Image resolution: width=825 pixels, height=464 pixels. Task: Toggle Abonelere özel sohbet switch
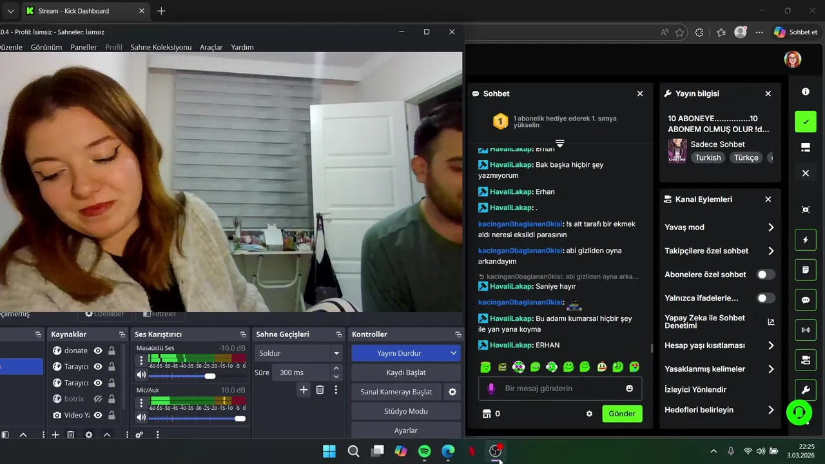tap(765, 275)
